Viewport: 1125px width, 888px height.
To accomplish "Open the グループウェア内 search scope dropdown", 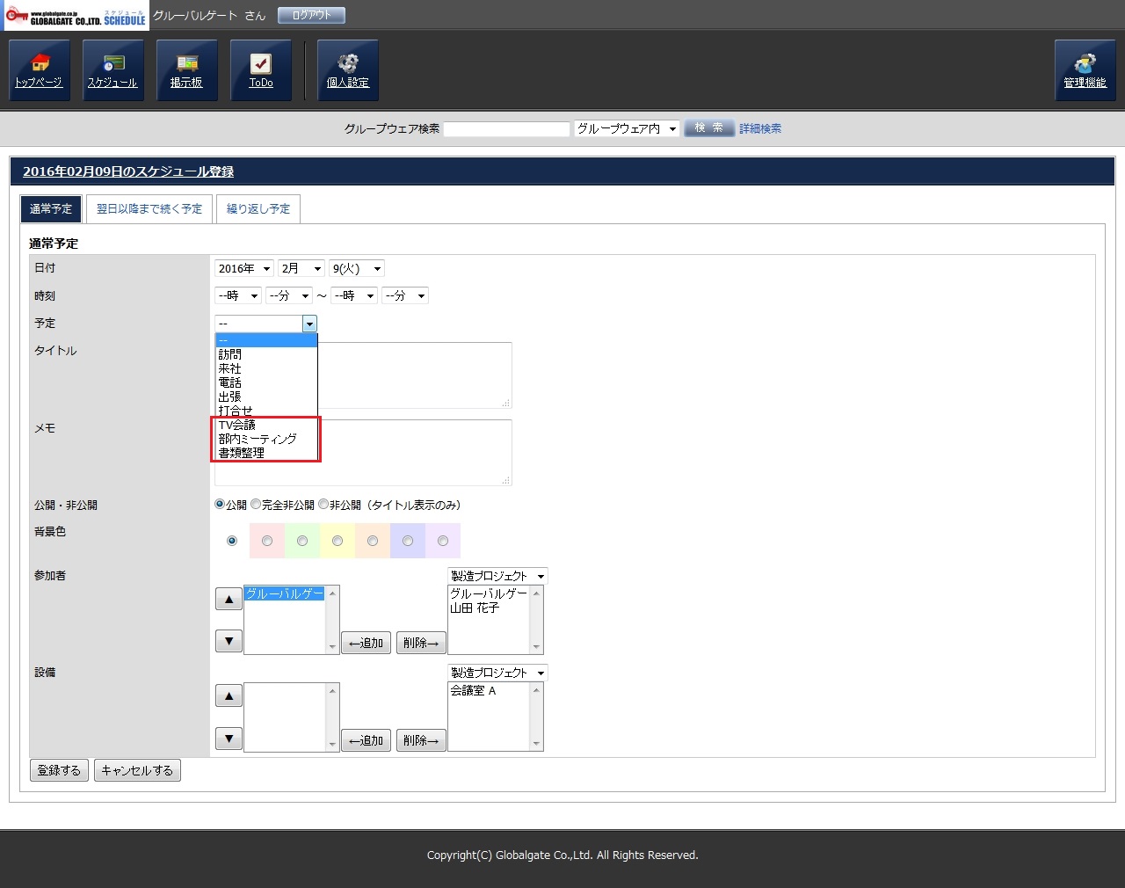I will click(x=627, y=128).
